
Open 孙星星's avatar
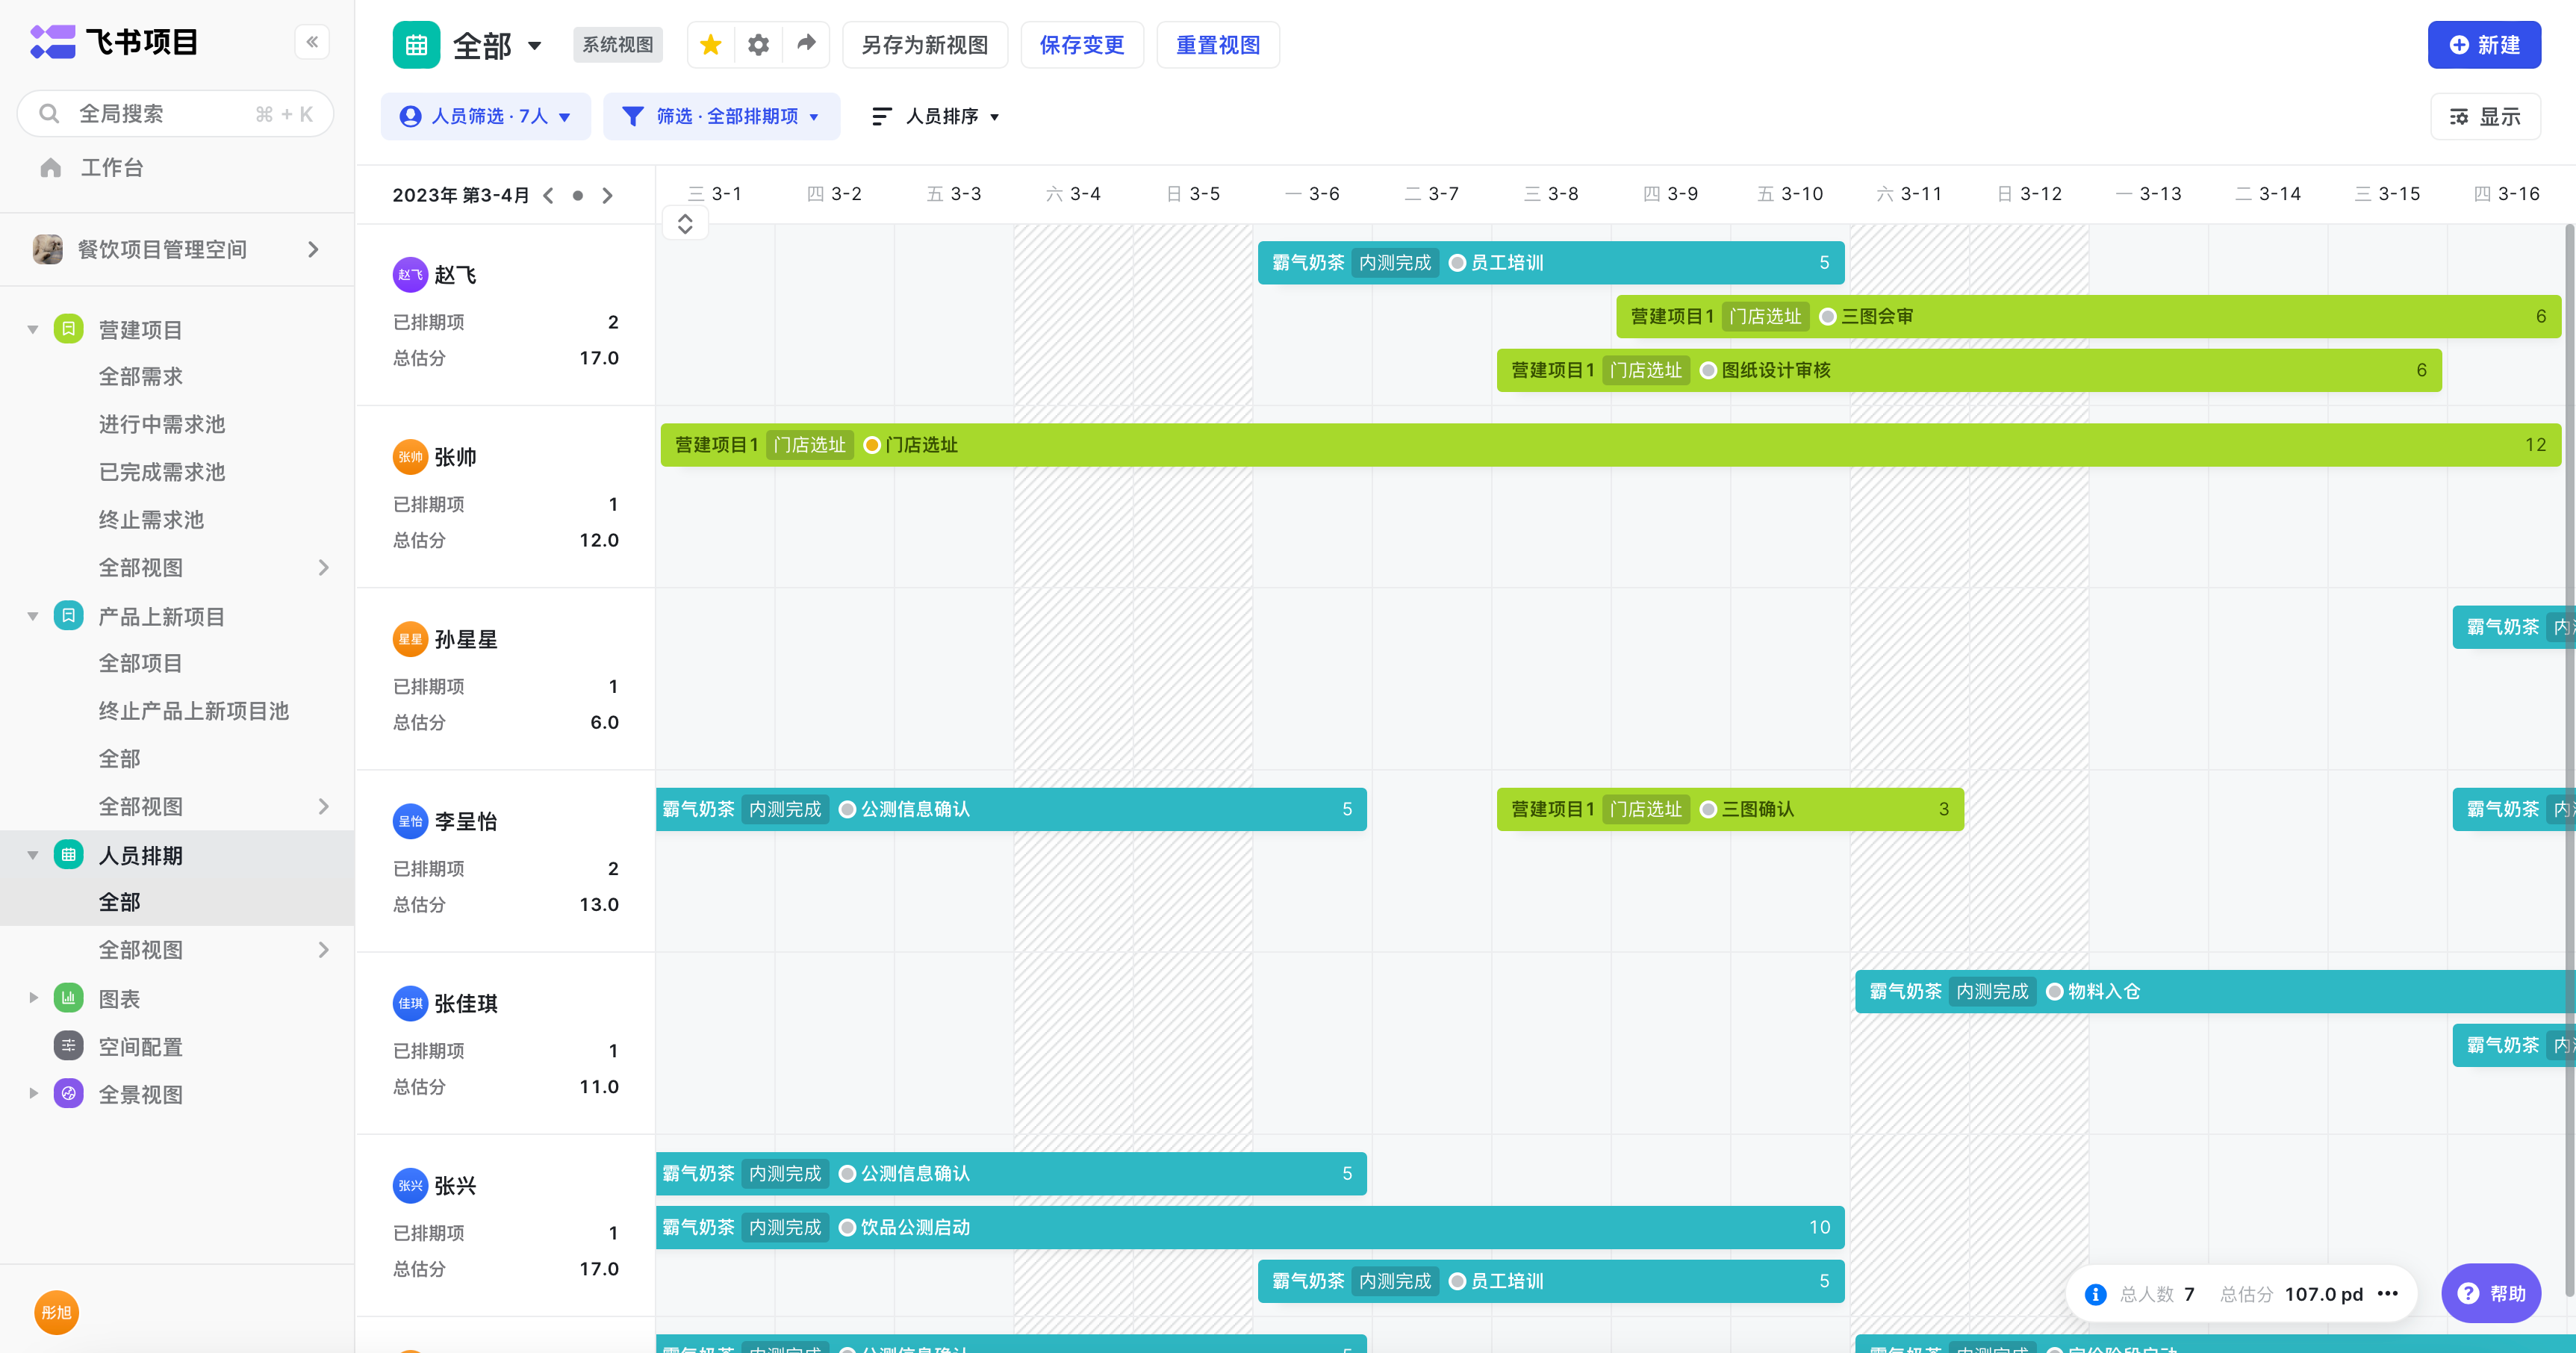[410, 639]
